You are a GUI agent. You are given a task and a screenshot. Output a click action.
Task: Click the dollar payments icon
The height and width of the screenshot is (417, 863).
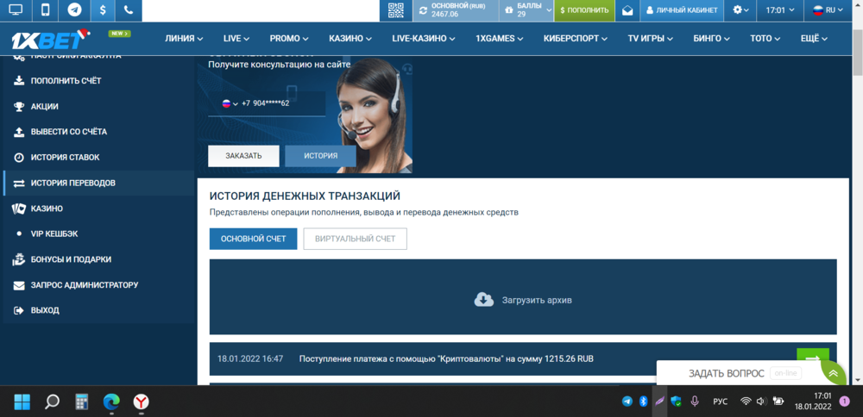click(103, 9)
